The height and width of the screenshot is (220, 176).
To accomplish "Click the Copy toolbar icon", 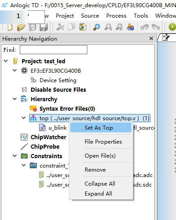I will [x=72, y=27].
